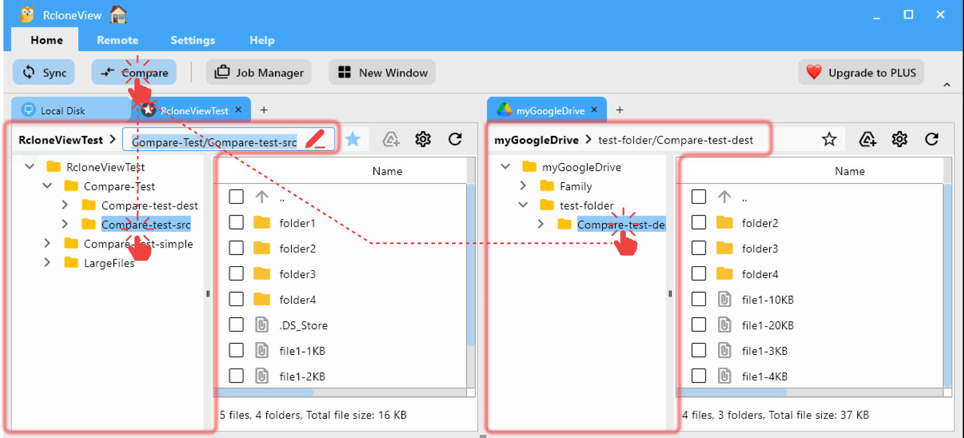This screenshot has height=438, width=964.
Task: Select the checkbox for file1-10KB
Action: 699,299
